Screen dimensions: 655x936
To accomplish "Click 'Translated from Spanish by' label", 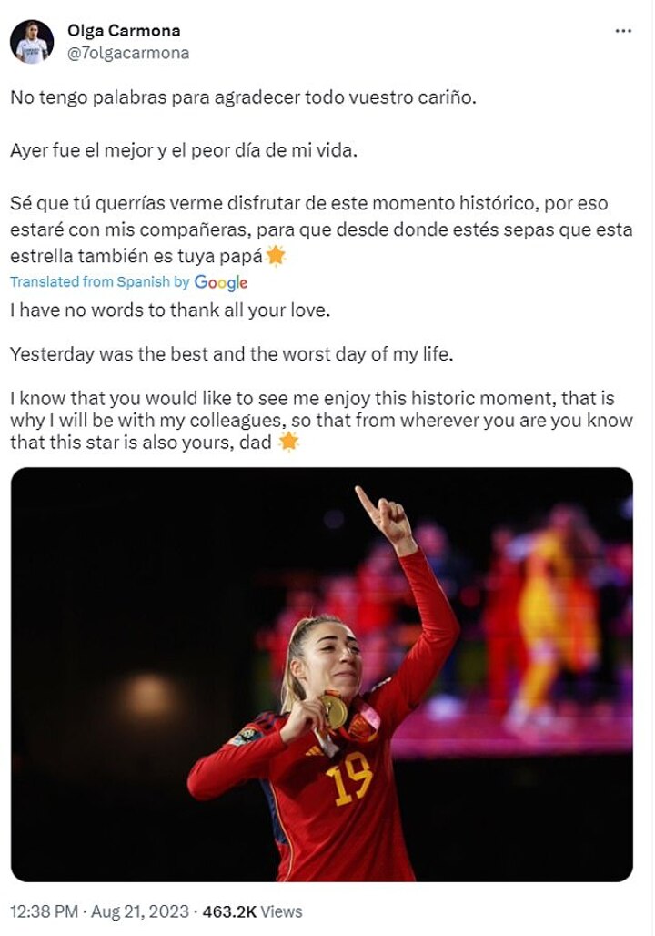I will [100, 281].
